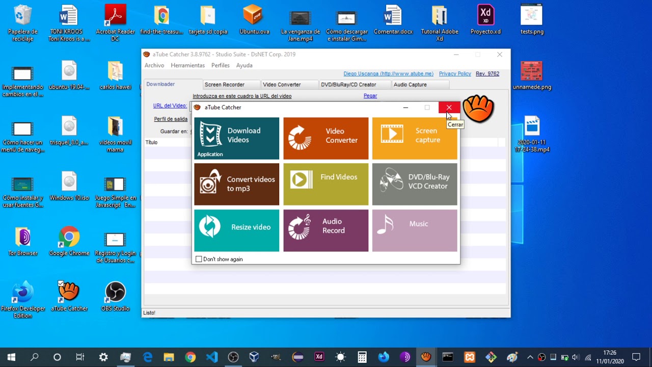This screenshot has width=652, height=367.
Task: Open the Windows Start menu
Action: pos(11,357)
